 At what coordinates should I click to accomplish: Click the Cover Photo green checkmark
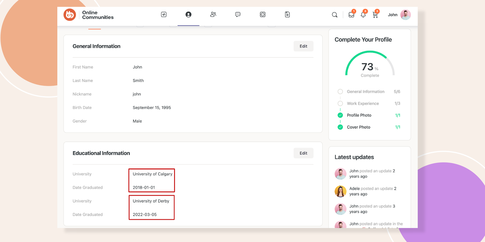point(340,127)
